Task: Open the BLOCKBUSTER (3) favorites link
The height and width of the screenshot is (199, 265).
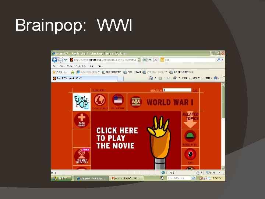Action: 181,72
